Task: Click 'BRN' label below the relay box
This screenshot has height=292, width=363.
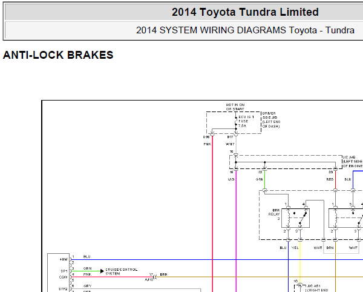Action: (x=330, y=248)
